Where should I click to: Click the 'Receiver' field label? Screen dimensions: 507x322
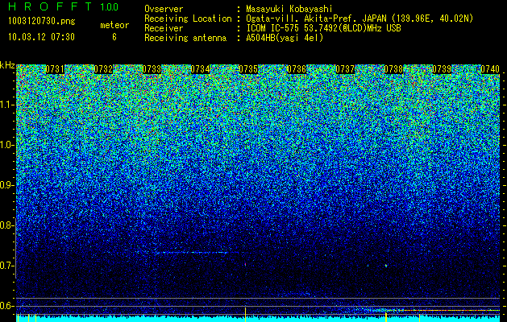[x=164, y=28]
